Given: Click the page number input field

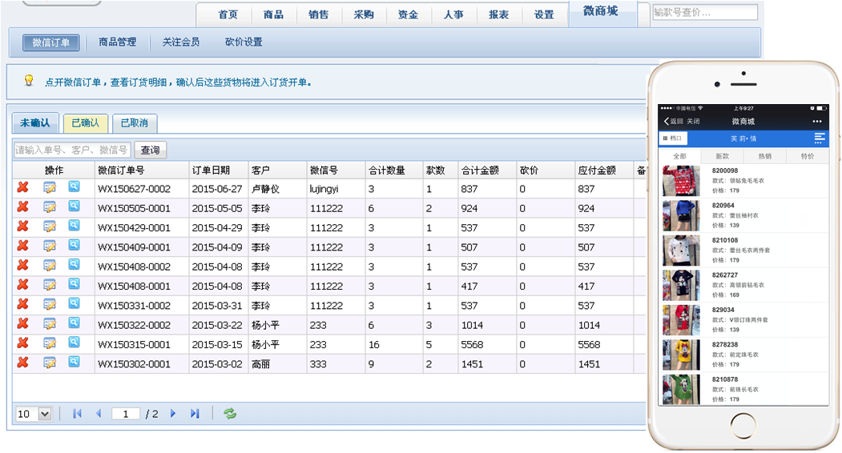Looking at the screenshot, I should pyautogui.click(x=126, y=414).
